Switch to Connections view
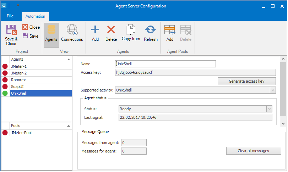This screenshot has width=288, height=172. pos(72,34)
